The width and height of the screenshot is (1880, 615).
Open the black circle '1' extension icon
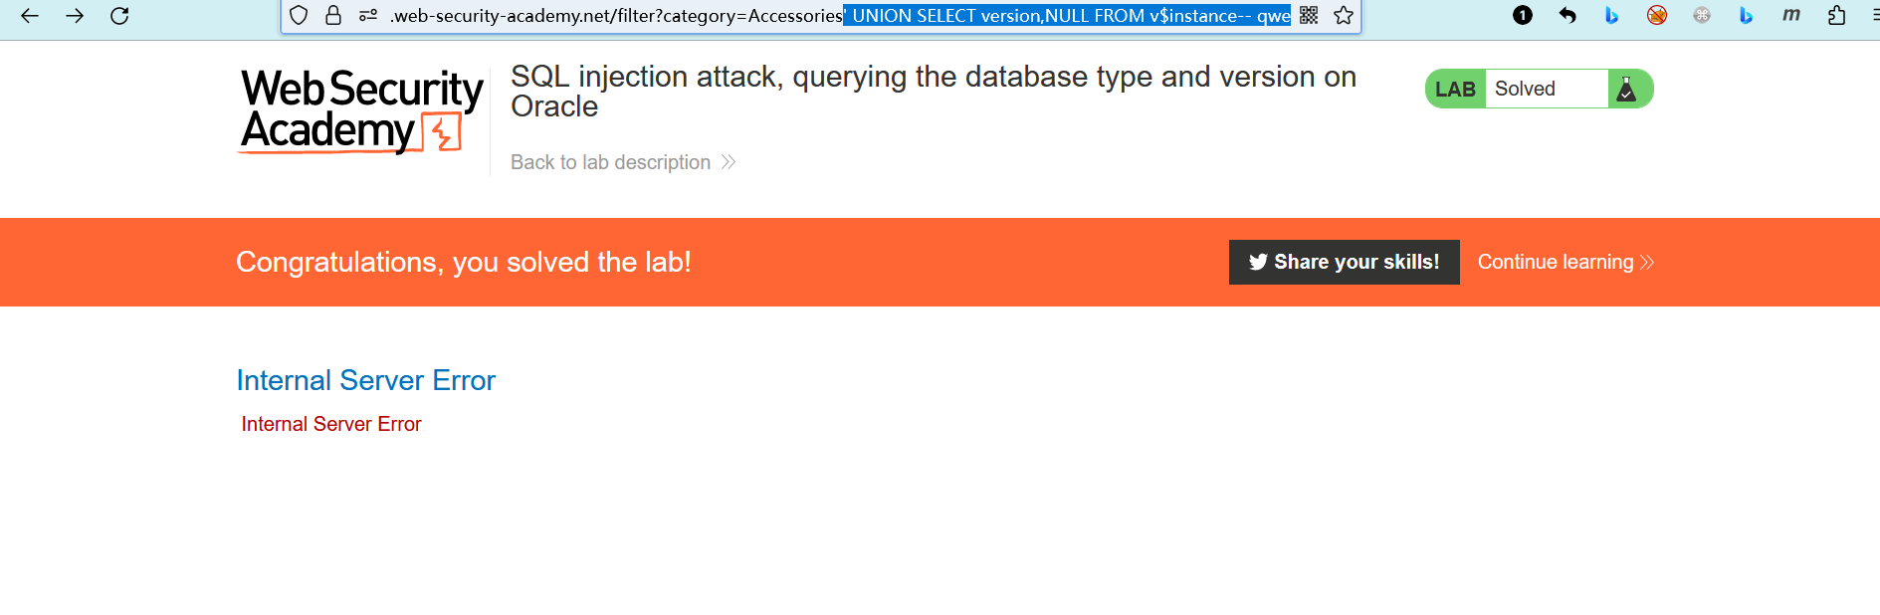(1523, 15)
